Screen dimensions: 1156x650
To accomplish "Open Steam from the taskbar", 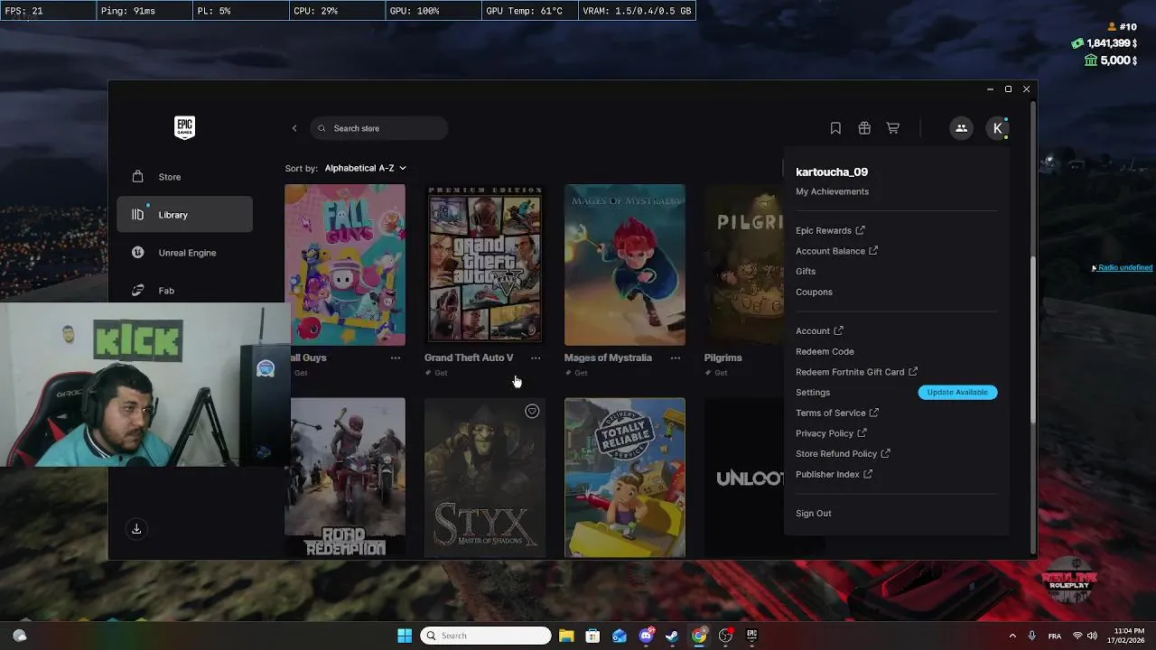I will pos(672,636).
